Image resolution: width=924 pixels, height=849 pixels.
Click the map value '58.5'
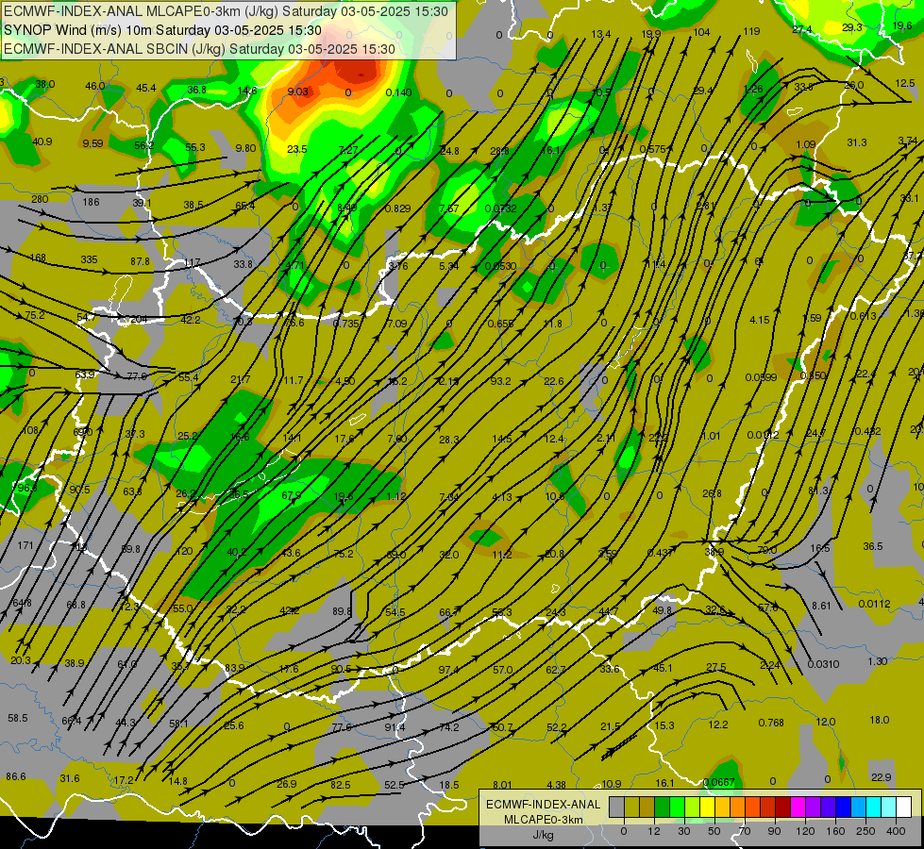pyautogui.click(x=18, y=718)
